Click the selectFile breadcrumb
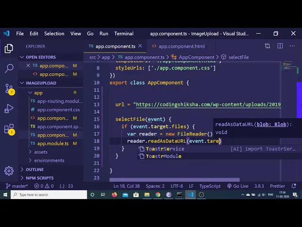 coord(238,57)
